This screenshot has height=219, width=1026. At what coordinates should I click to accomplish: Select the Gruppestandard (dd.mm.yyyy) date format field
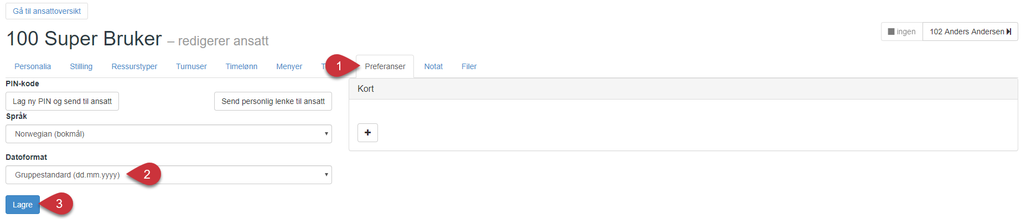[169, 175]
